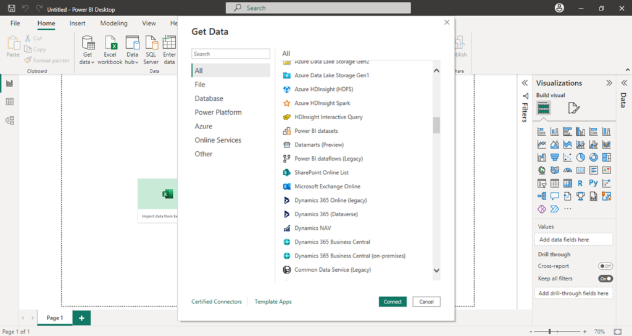Screen dimensions: 632x336
Task: Click the Excel workbook ribbon button
Action: point(110,50)
